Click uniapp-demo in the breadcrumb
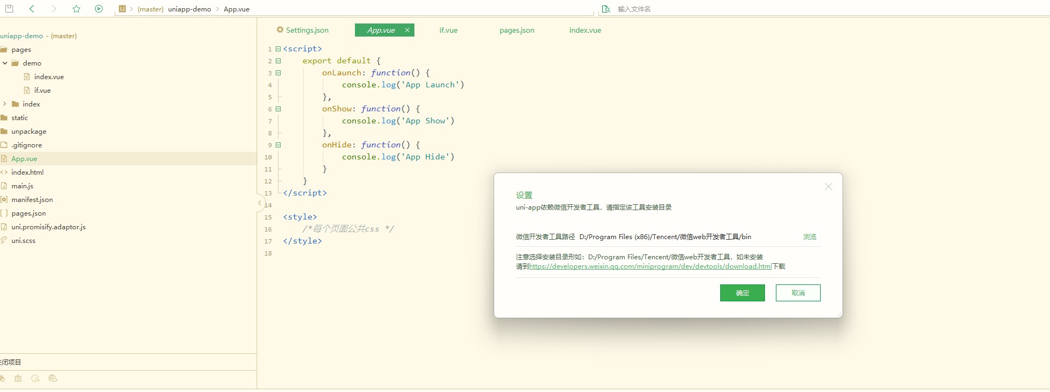Viewport: 1050px width, 392px height. point(189,9)
